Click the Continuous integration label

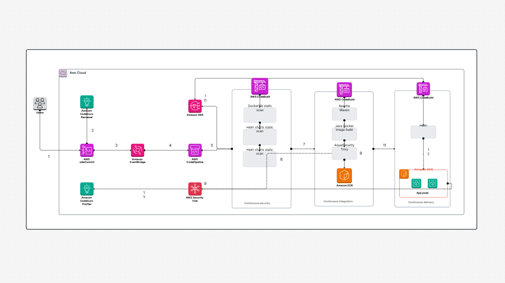(338, 201)
